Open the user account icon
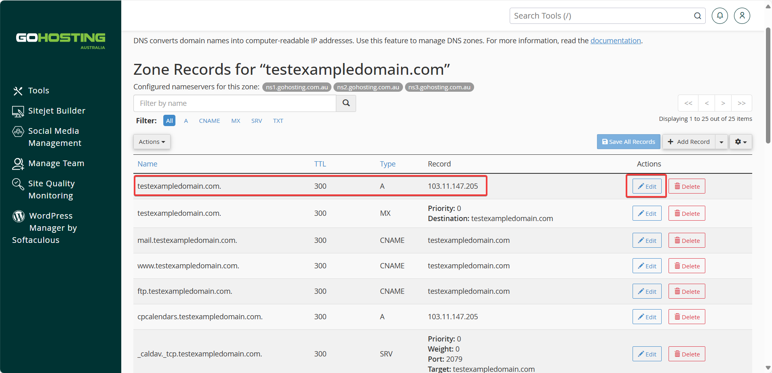Viewport: 772px width, 373px height. click(x=742, y=16)
